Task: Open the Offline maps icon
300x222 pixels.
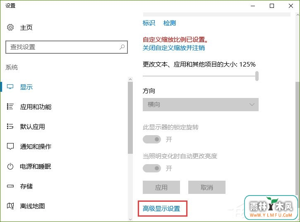Action: click(x=10, y=206)
